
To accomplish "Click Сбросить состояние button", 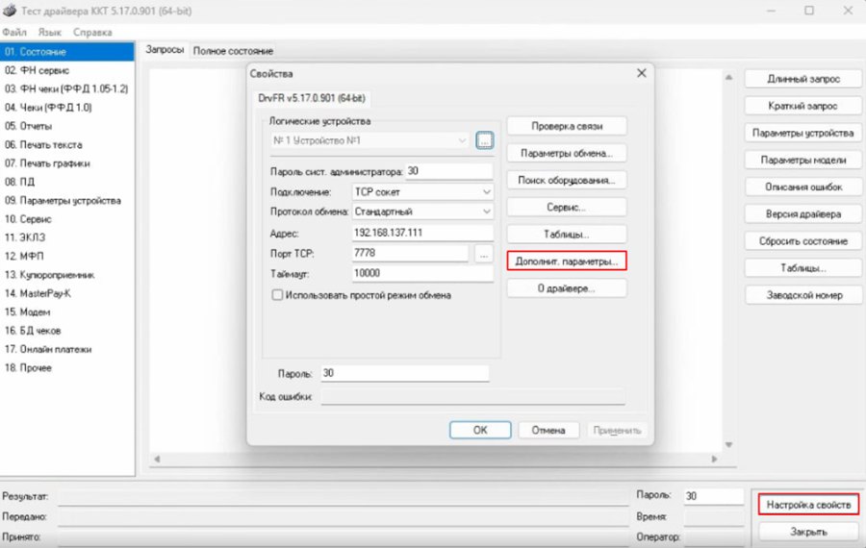I will point(803,241).
